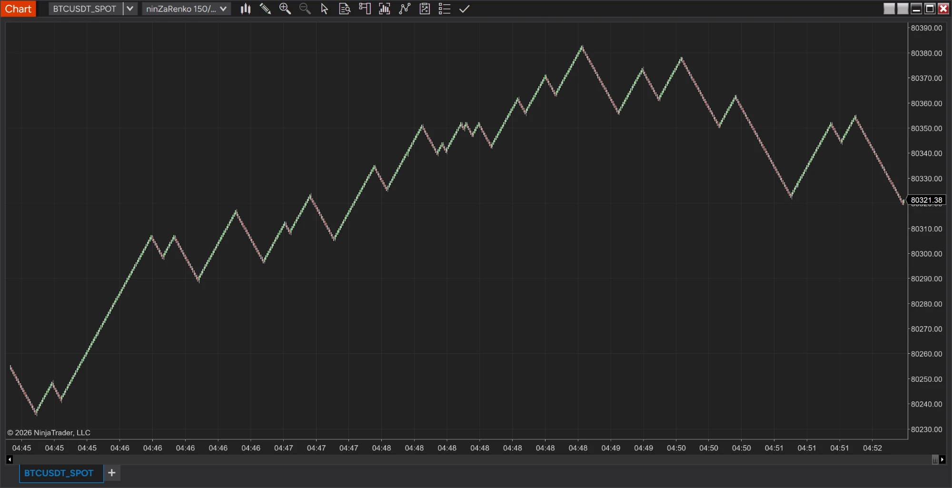Screen dimensions: 952x488
Task: Open the bracketed bar-chart toolbar icon
Action: (x=385, y=9)
